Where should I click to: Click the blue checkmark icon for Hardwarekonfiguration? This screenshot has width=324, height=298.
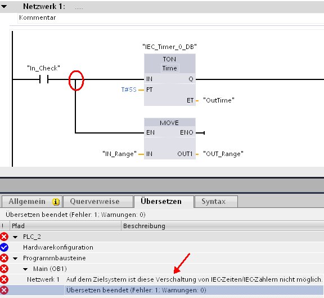pos(4,247)
